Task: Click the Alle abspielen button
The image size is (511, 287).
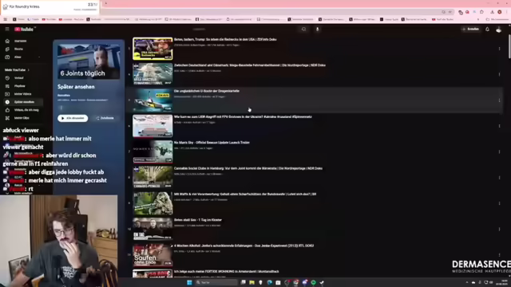Action: click(x=73, y=118)
